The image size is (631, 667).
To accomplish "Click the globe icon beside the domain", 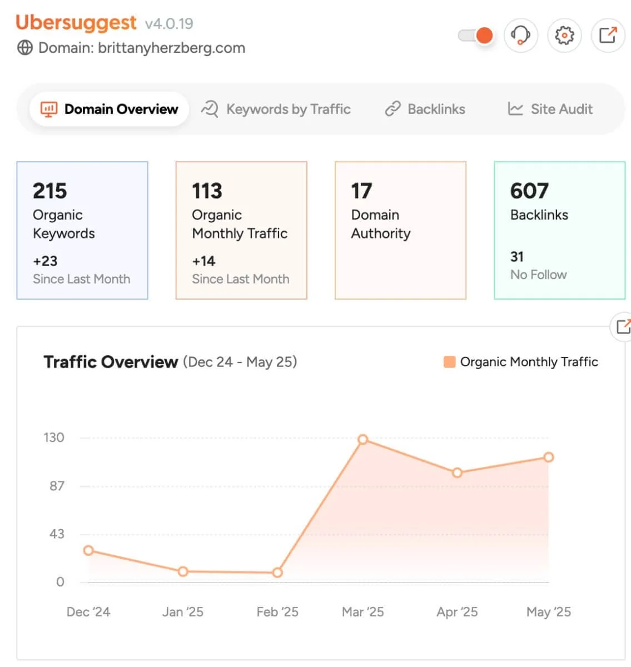I will coord(24,48).
